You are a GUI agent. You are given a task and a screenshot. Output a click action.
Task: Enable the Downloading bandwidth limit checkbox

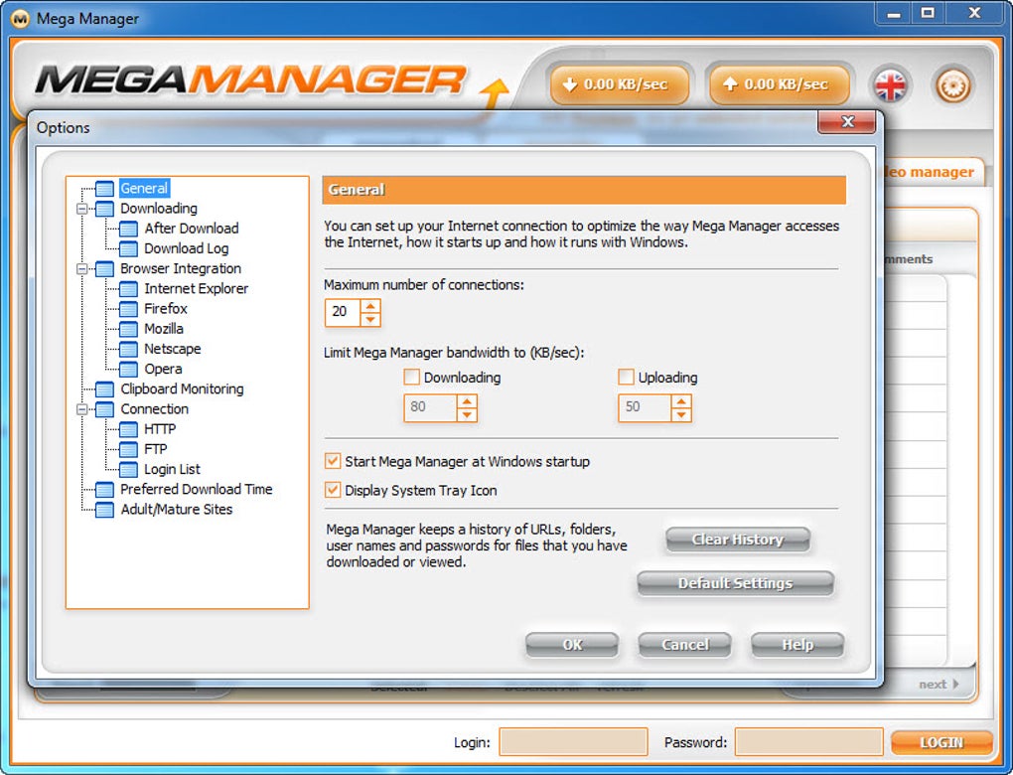[x=411, y=377]
